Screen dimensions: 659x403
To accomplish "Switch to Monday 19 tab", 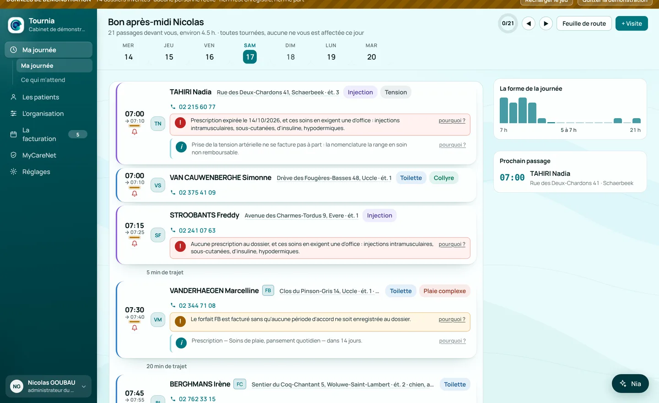I will point(331,52).
